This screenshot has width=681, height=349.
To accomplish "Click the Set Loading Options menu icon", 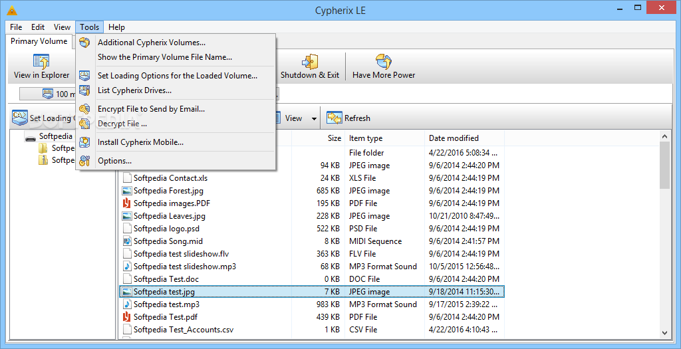I will (84, 76).
